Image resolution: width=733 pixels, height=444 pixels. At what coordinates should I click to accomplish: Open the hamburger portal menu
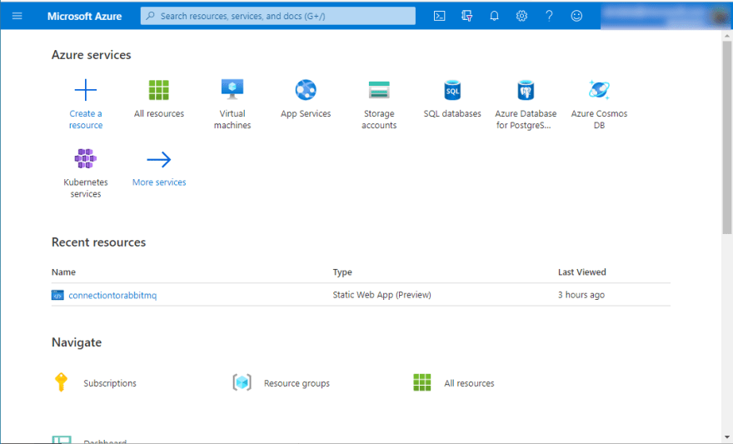tap(17, 16)
